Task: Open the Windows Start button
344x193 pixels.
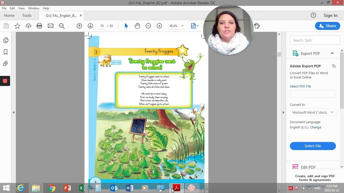Action: point(6,188)
